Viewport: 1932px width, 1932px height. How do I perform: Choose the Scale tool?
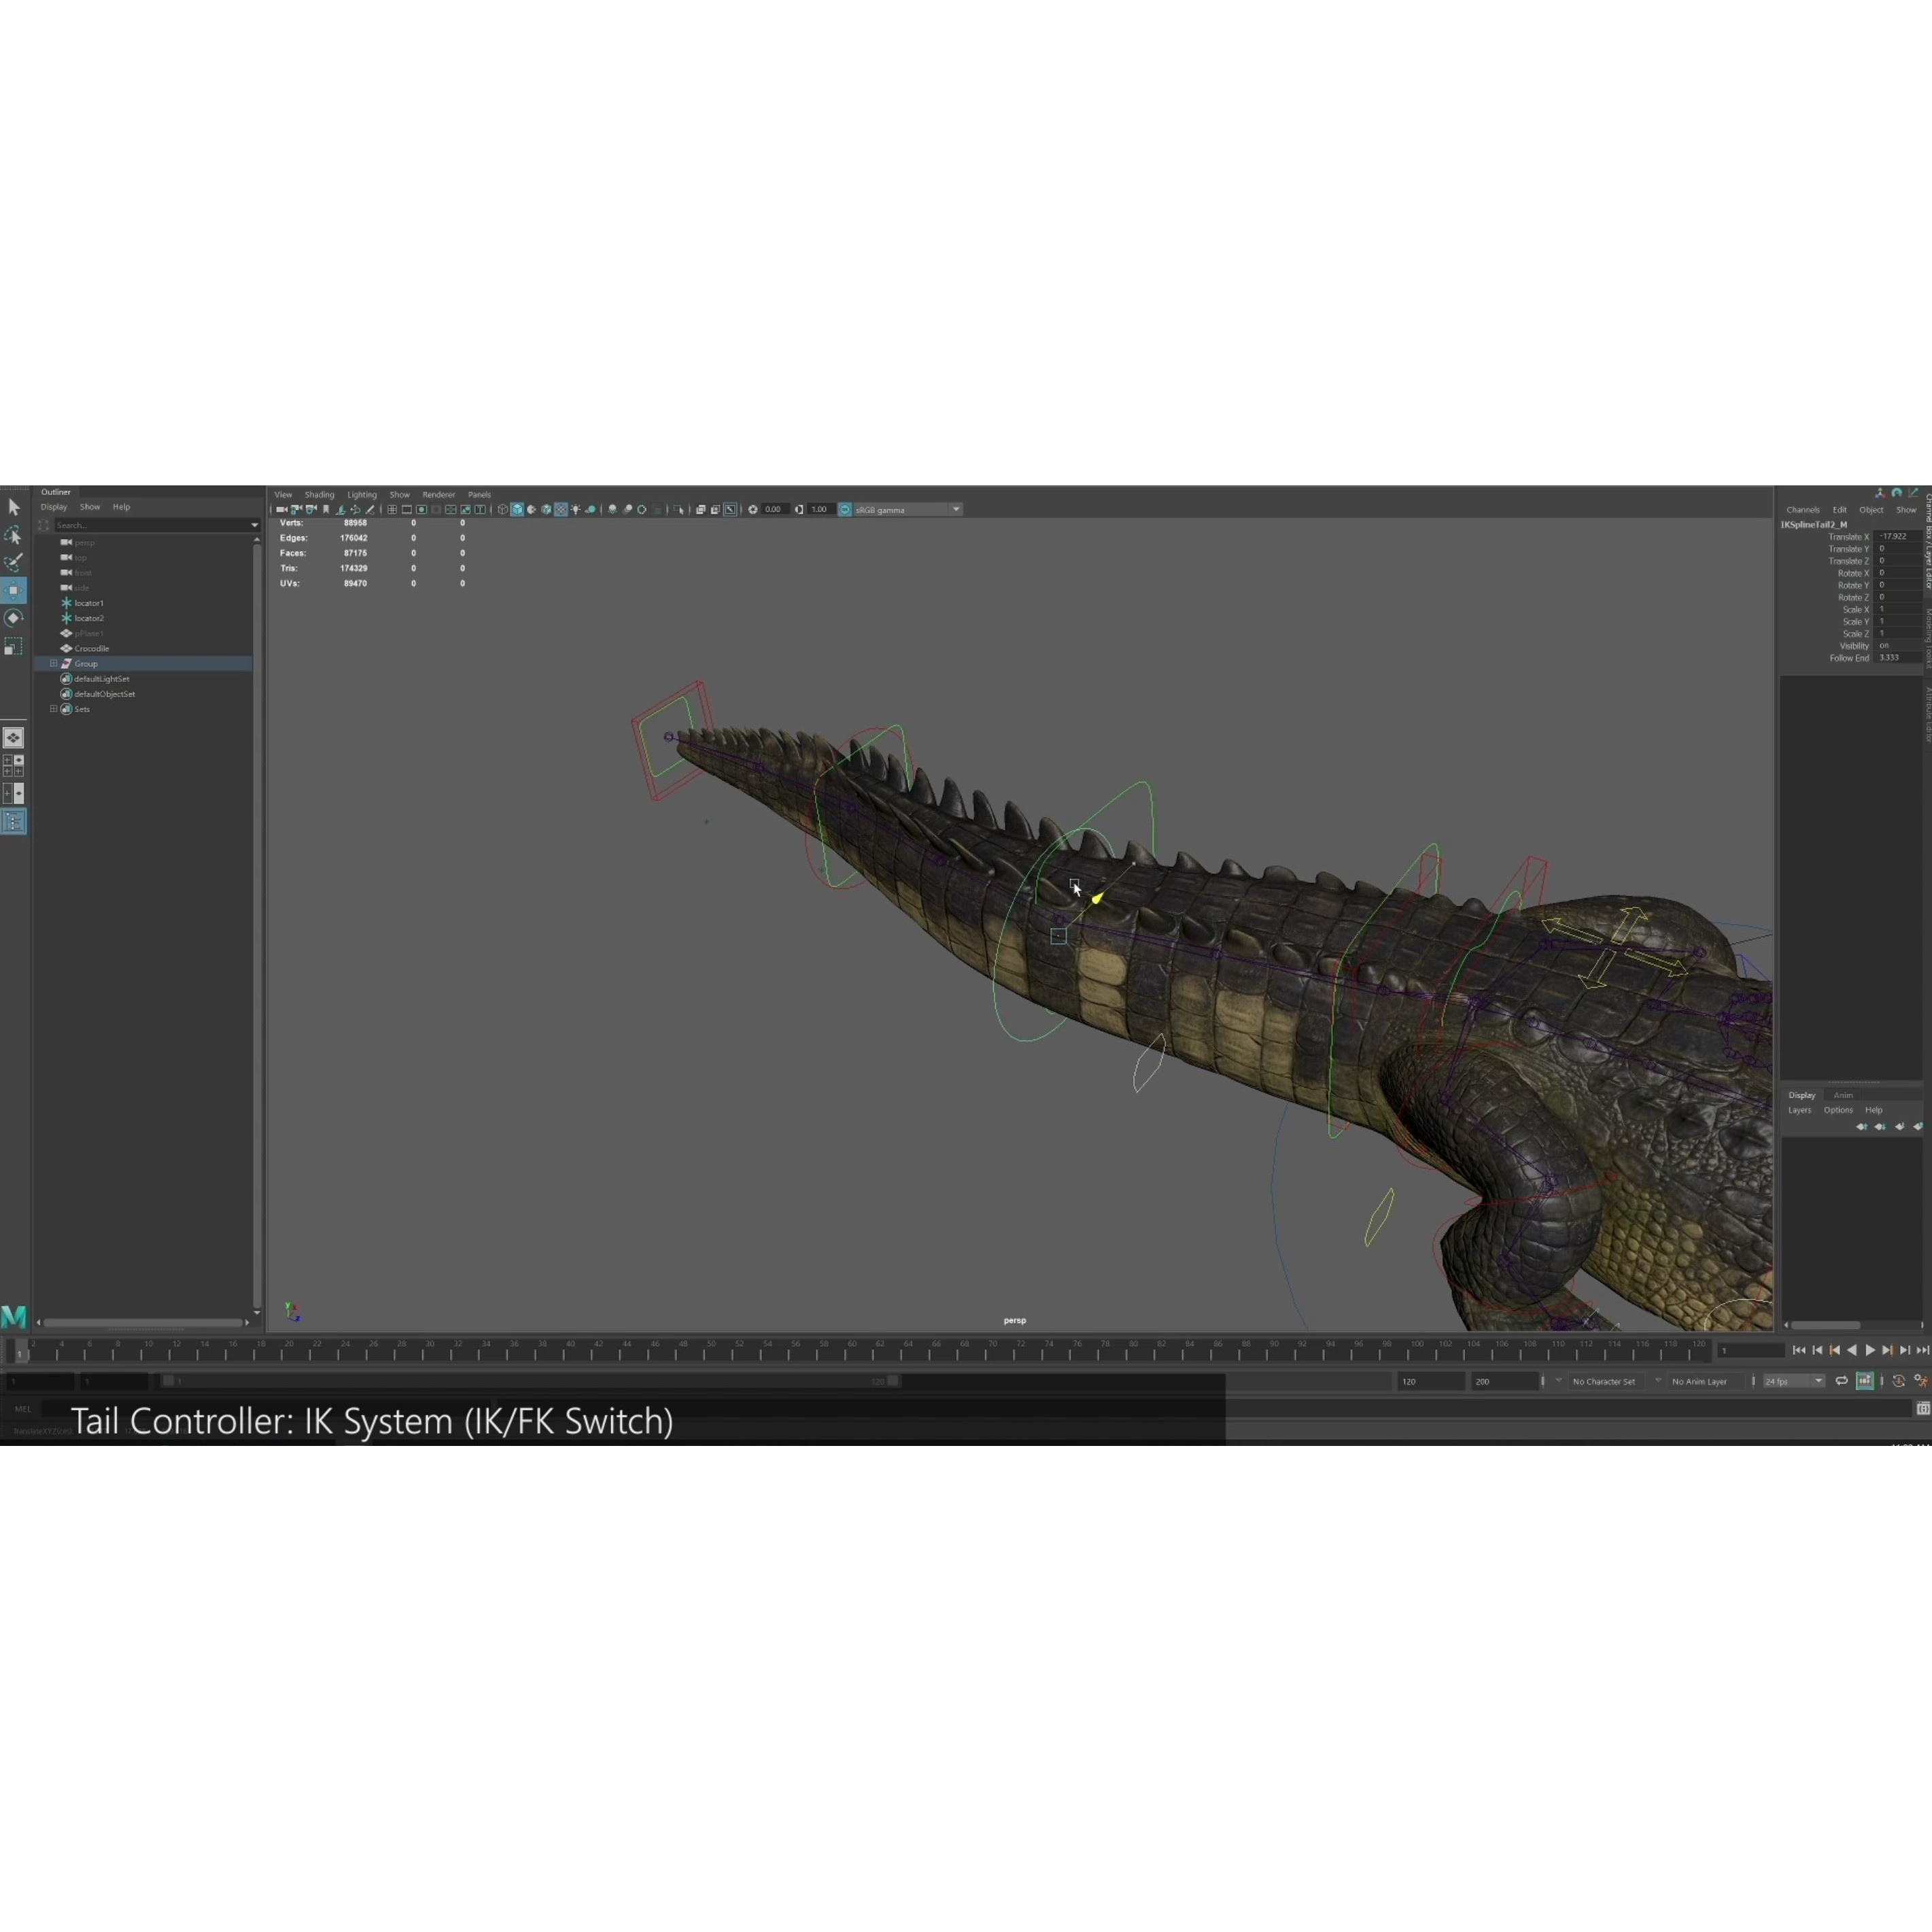(13, 646)
